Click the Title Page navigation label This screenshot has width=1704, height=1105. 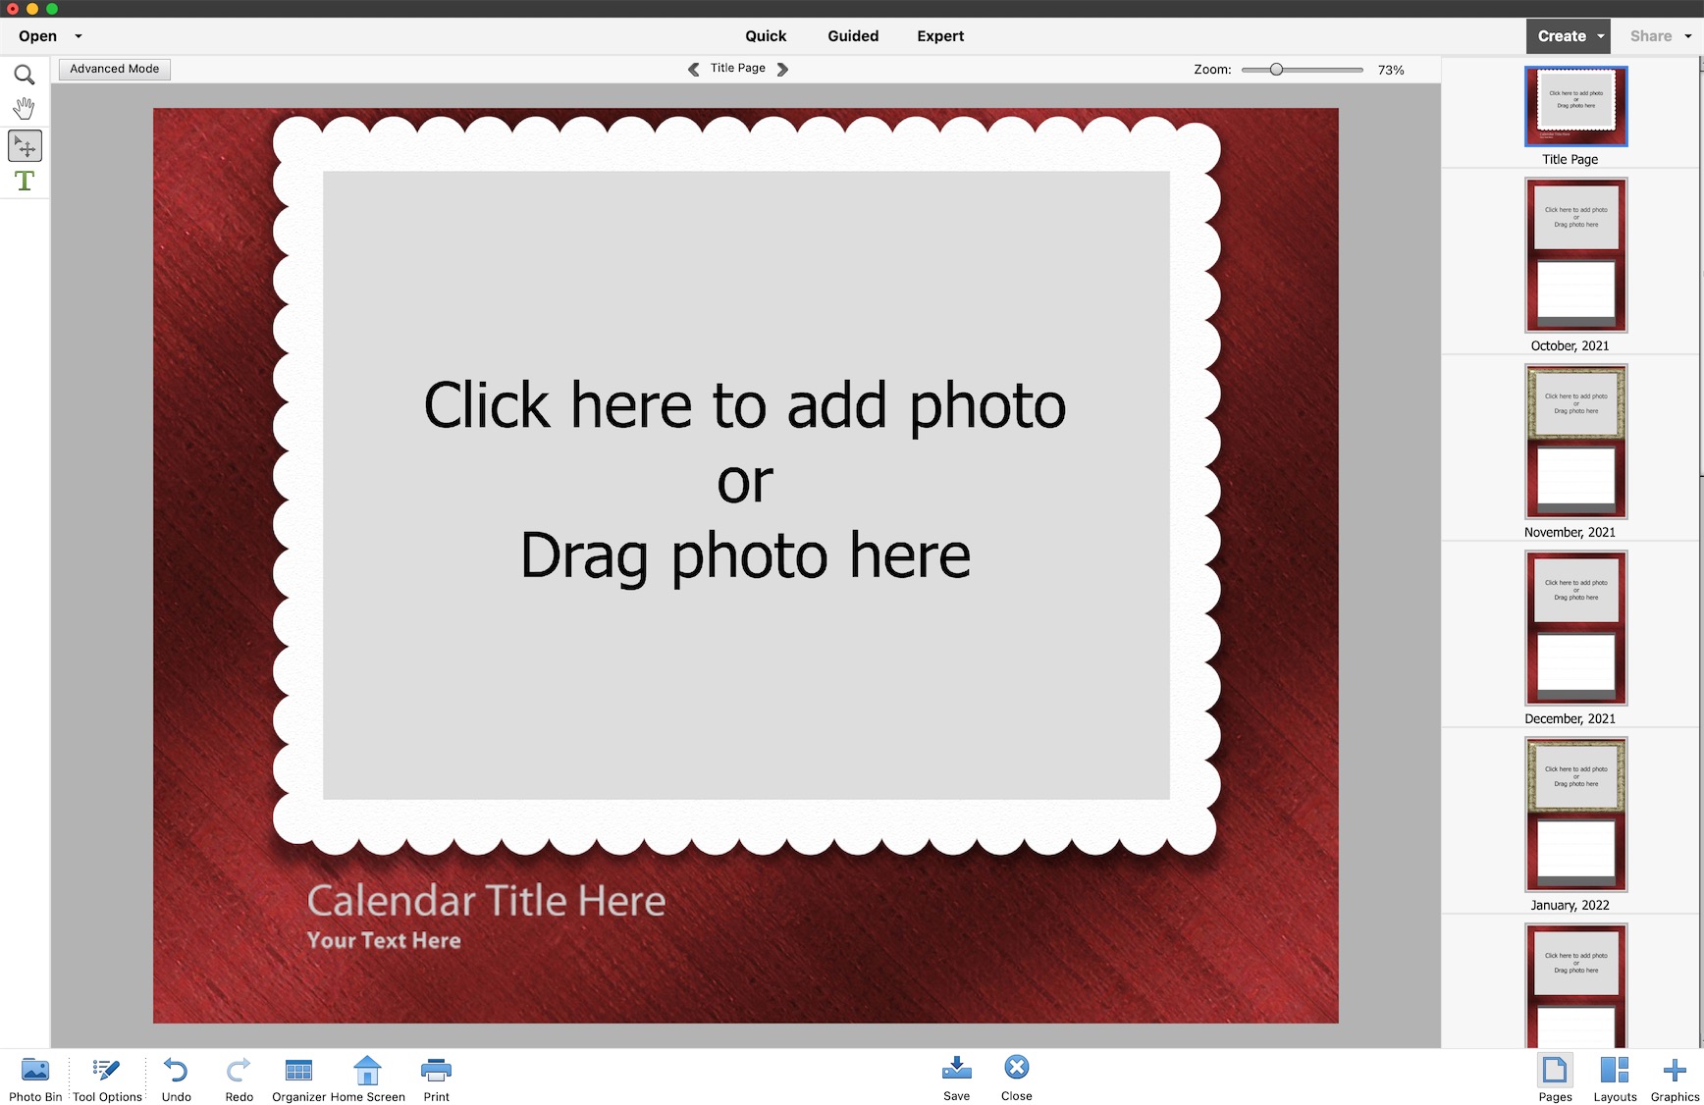pyautogui.click(x=738, y=69)
